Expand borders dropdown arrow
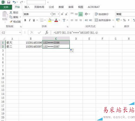Image resolution: width=135 pixels, height=121 pixels. [45, 20]
